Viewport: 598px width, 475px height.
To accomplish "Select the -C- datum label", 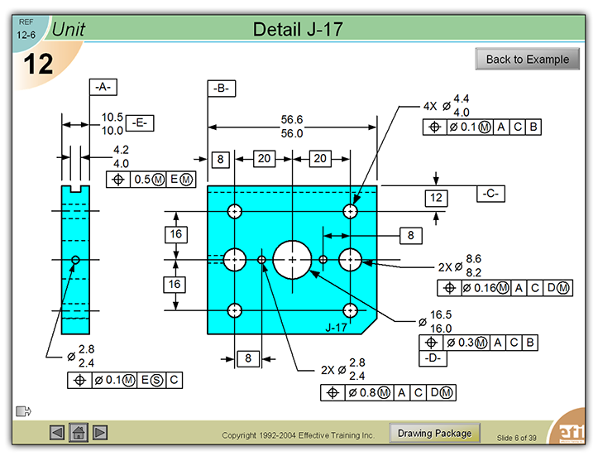I will 491,194.
